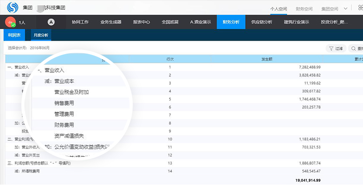Viewport: 363px width, 185px height.
Task: Expand the workspace dropdown chevron
Action: [345, 8]
